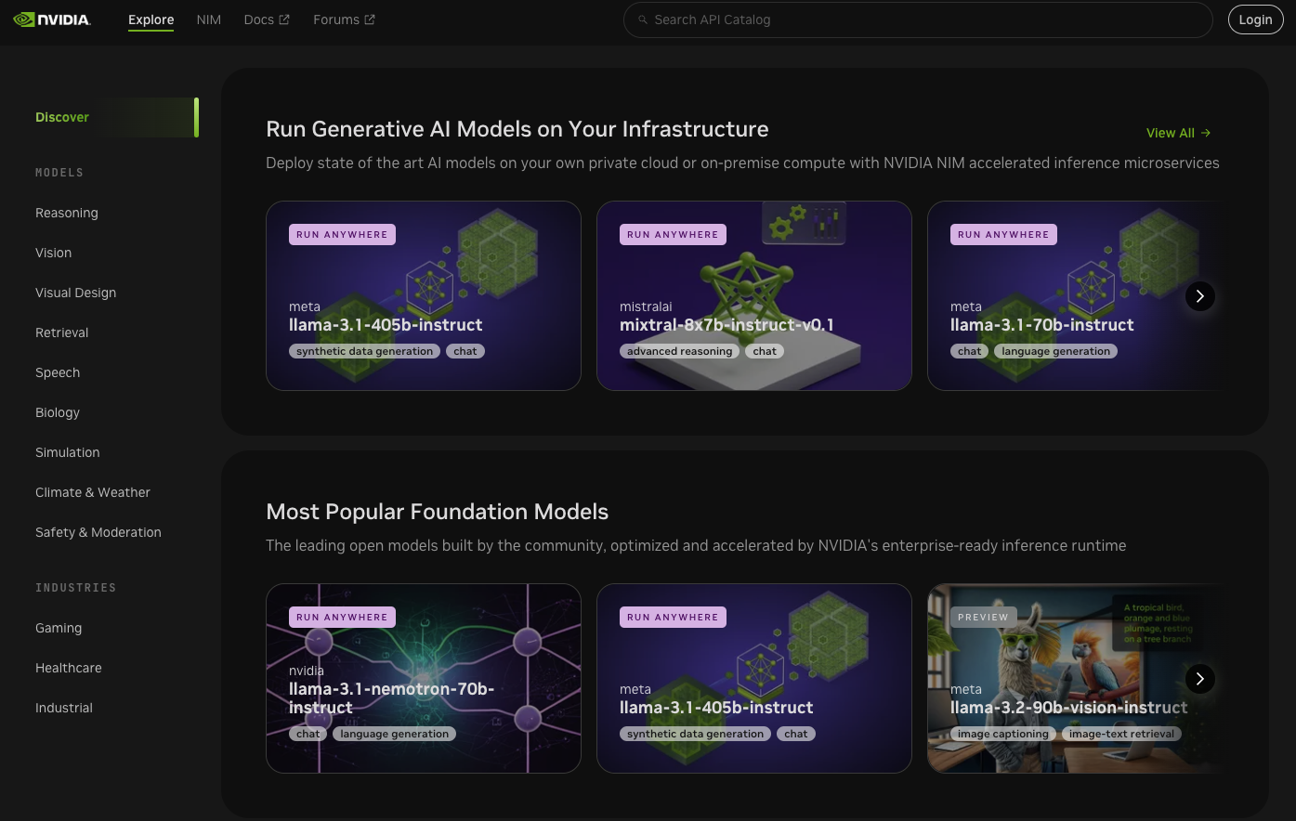The height and width of the screenshot is (821, 1296).
Task: Open the NIM tab
Action: pyautogui.click(x=209, y=20)
